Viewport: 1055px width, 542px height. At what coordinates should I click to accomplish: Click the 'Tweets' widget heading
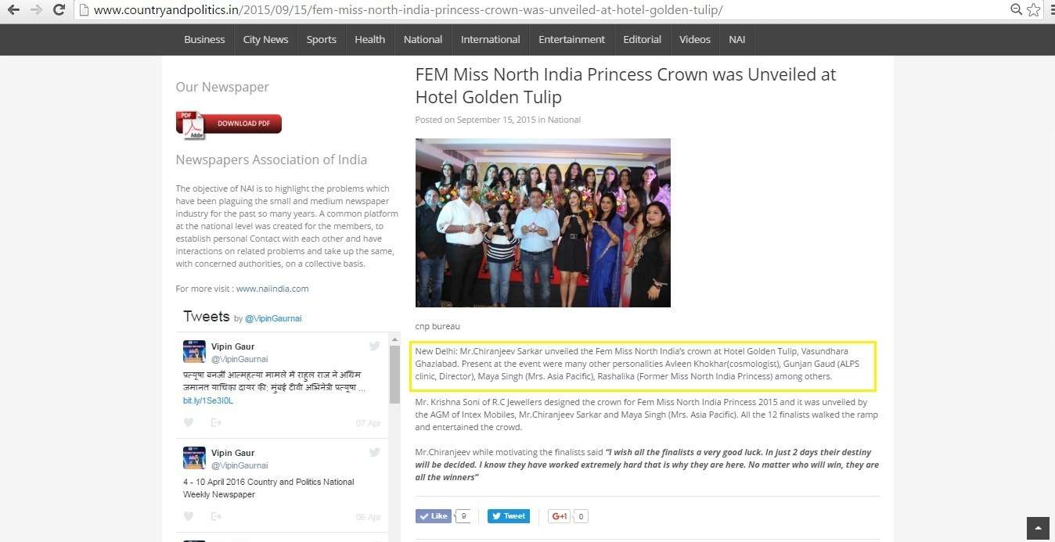[x=207, y=317]
